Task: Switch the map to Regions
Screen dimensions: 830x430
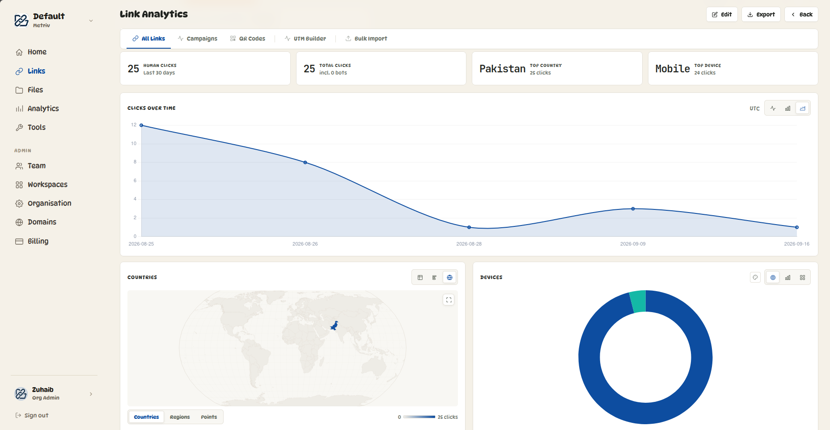Action: (180, 417)
